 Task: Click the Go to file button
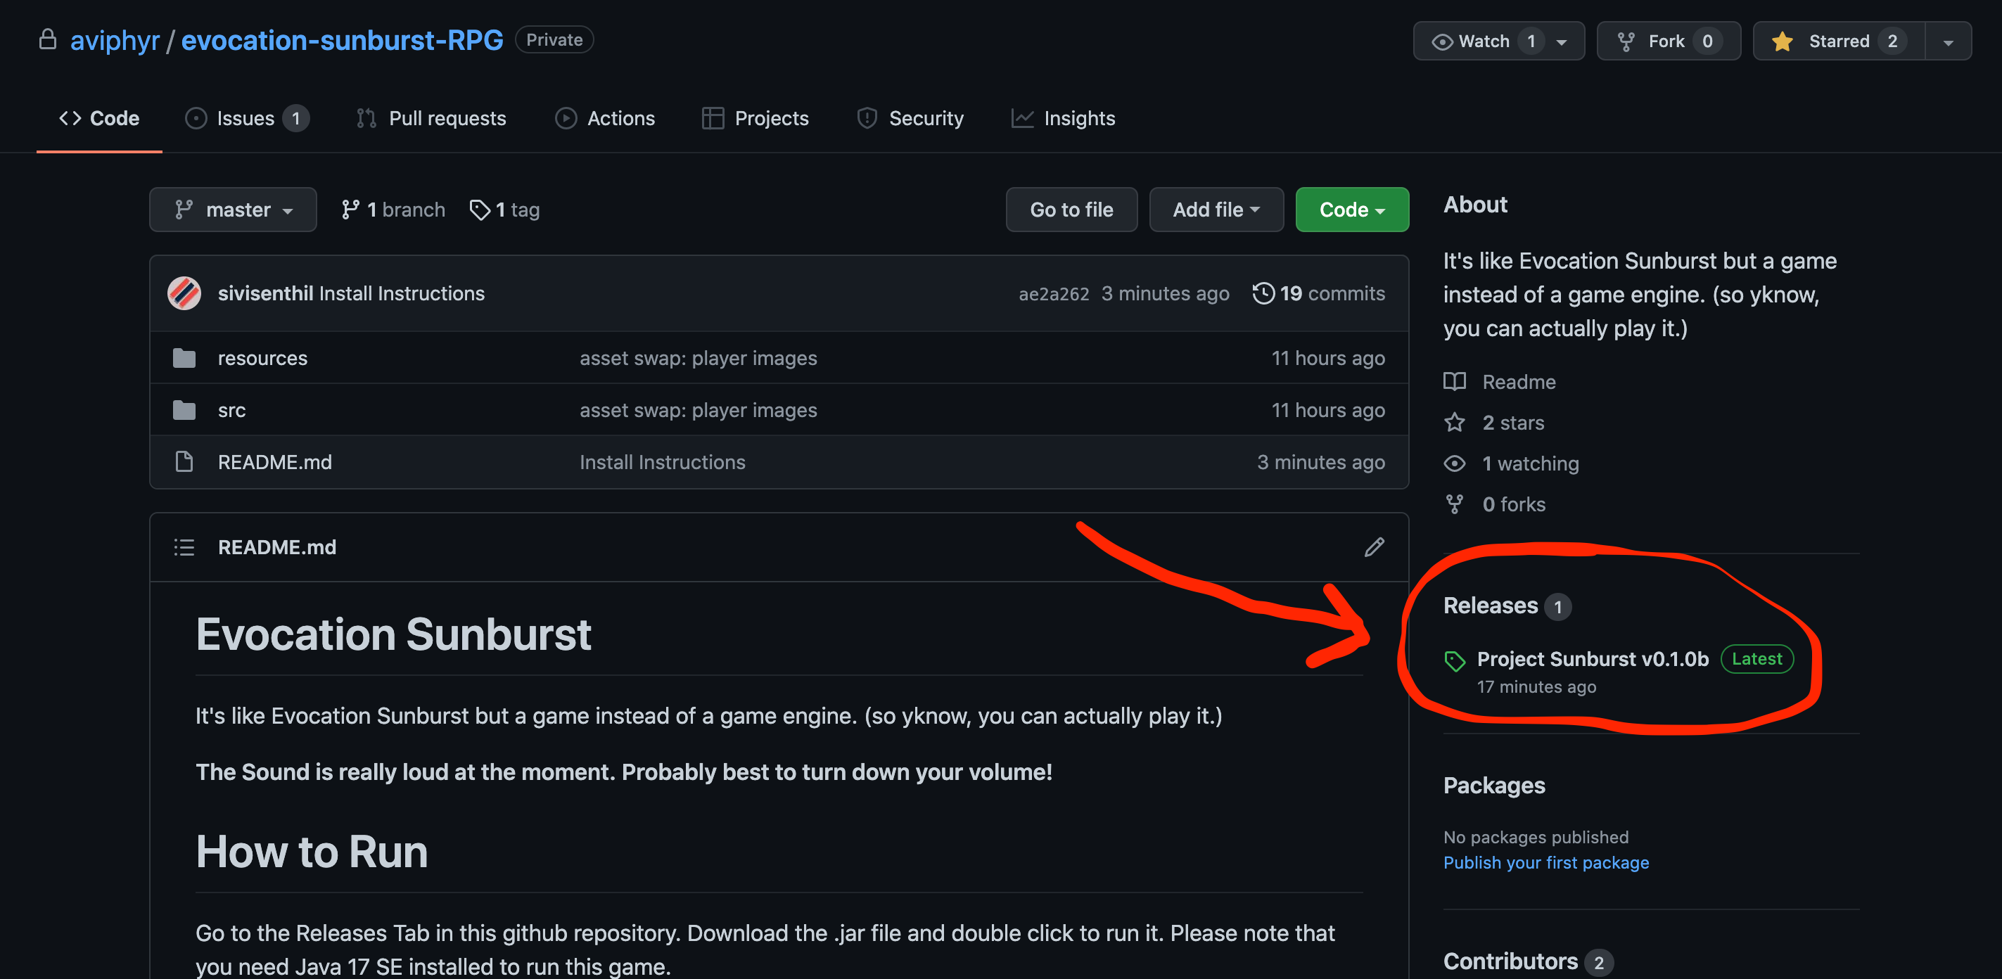(1071, 209)
